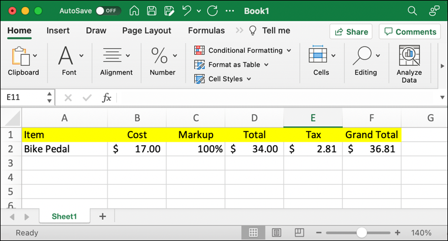Select the Sheet1 tab

pyautogui.click(x=64, y=216)
